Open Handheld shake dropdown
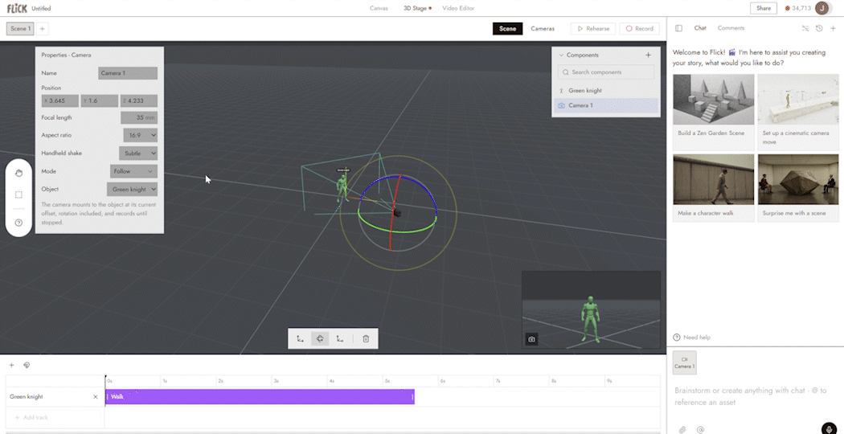 point(137,154)
